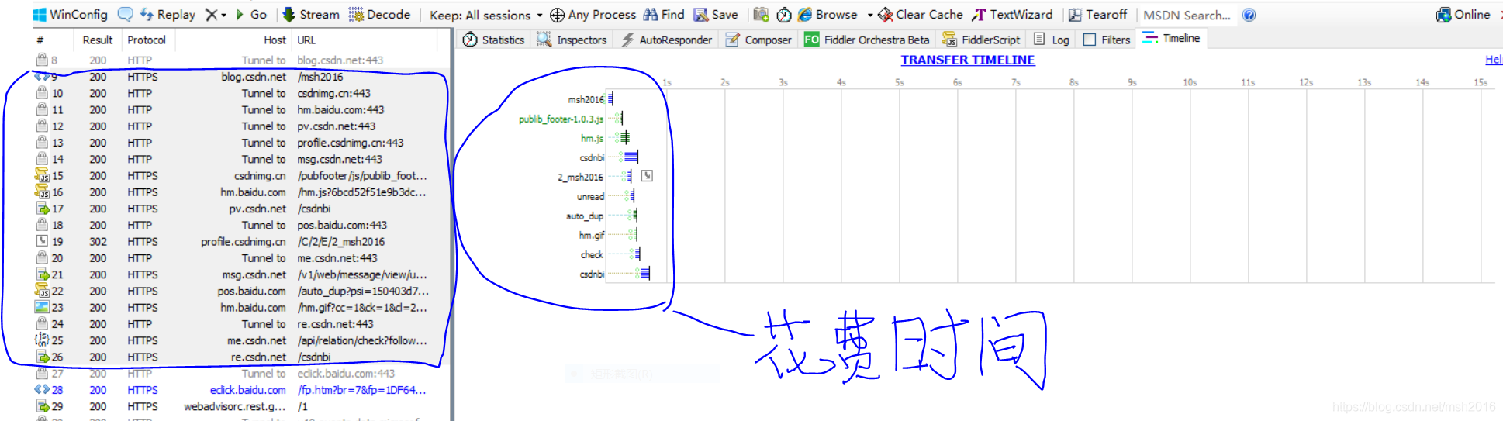Open the AutoResponder tab
The height and width of the screenshot is (421, 1503).
(666, 40)
